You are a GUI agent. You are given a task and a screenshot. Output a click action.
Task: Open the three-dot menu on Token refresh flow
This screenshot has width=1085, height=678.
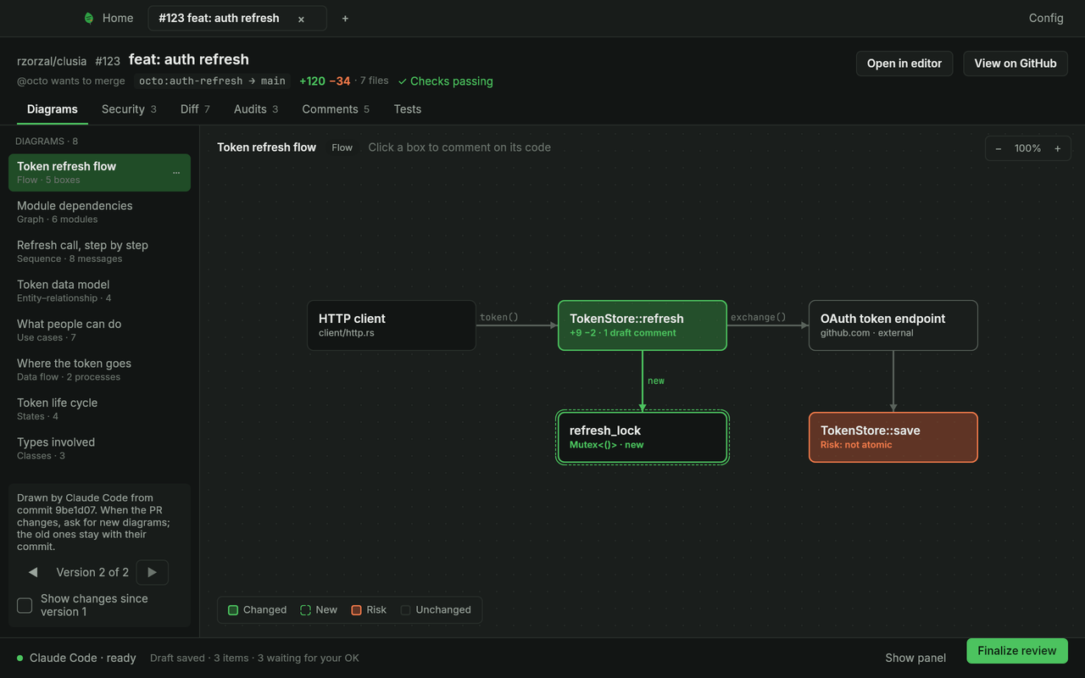coord(176,173)
